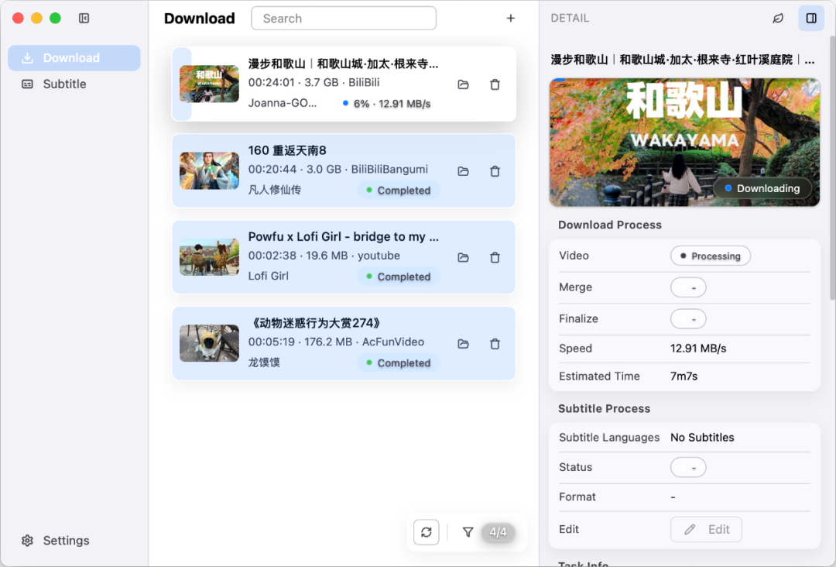
Task: Click the refresh icon near the bottom
Action: point(426,532)
